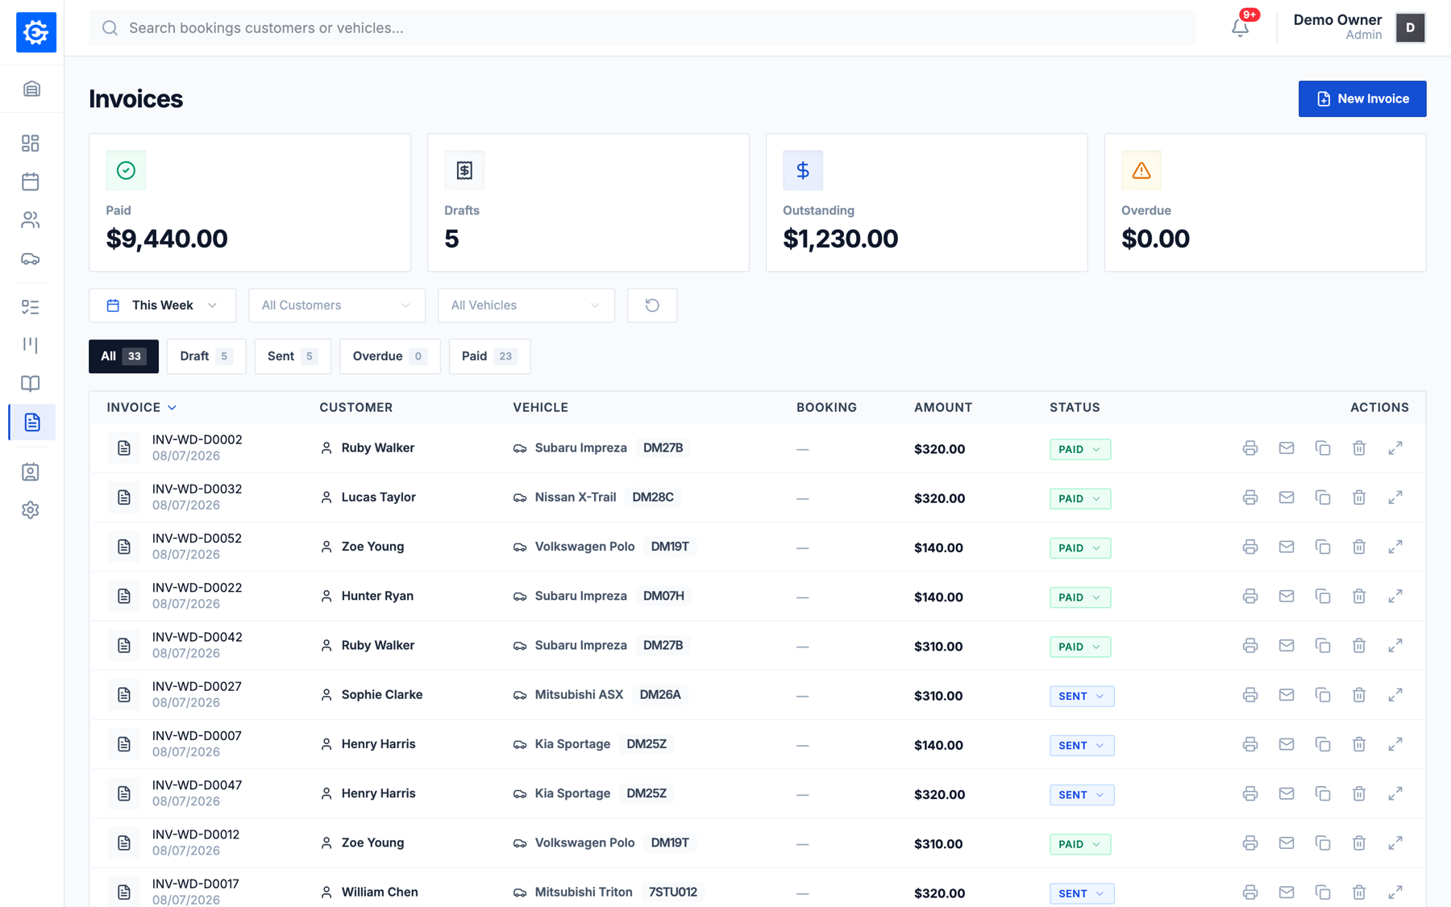The width and height of the screenshot is (1451, 907).
Task: Open the vehicles car sidebar icon
Action: pyautogui.click(x=31, y=259)
